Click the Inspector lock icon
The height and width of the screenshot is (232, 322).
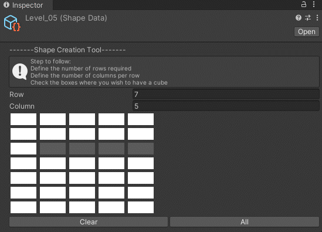coord(303,4)
